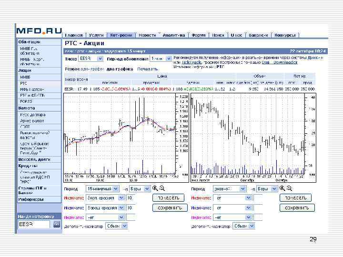The height and width of the screenshot is (257, 343).
Task: Open the Форум tab
Action: click(x=198, y=35)
